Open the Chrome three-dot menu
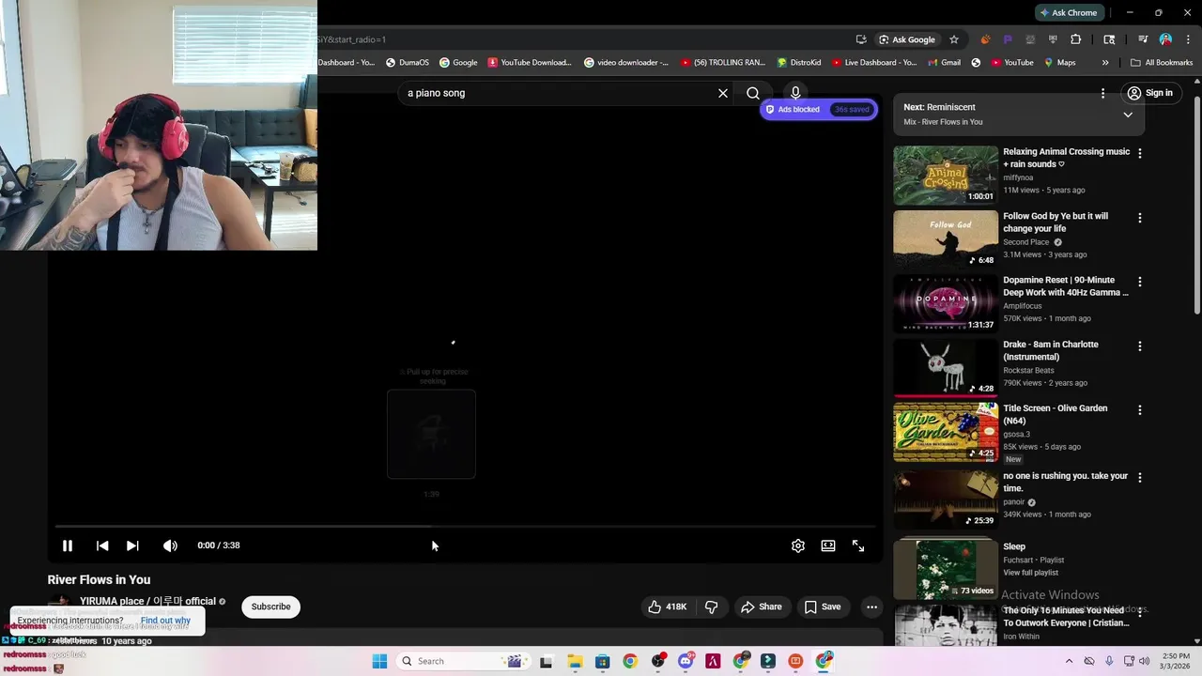This screenshot has width=1202, height=676. click(x=1186, y=39)
